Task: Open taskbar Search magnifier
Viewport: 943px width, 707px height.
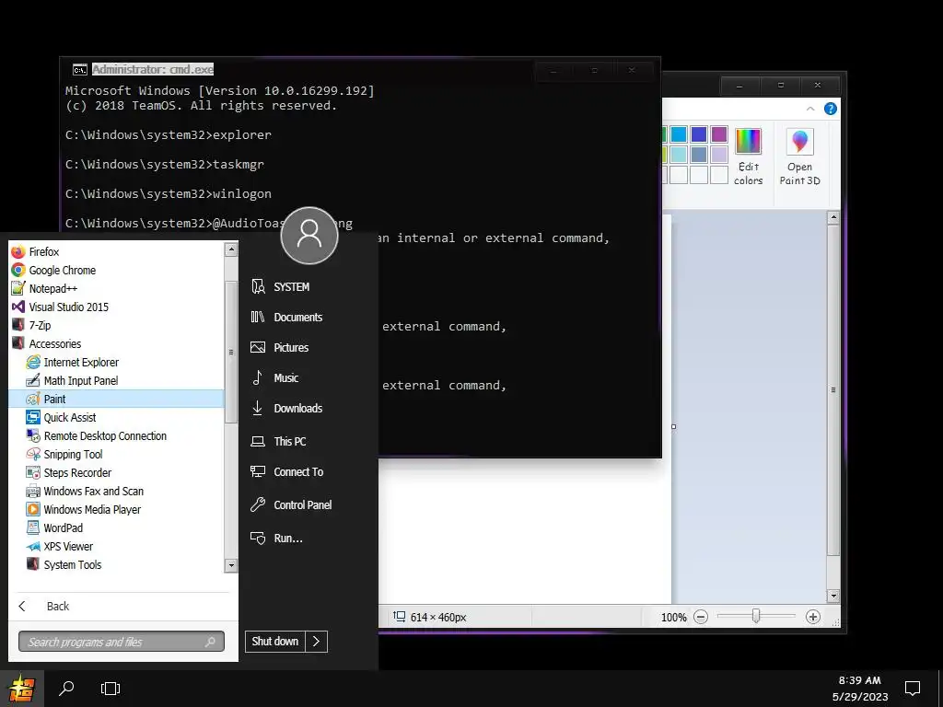Action: pyautogui.click(x=66, y=689)
